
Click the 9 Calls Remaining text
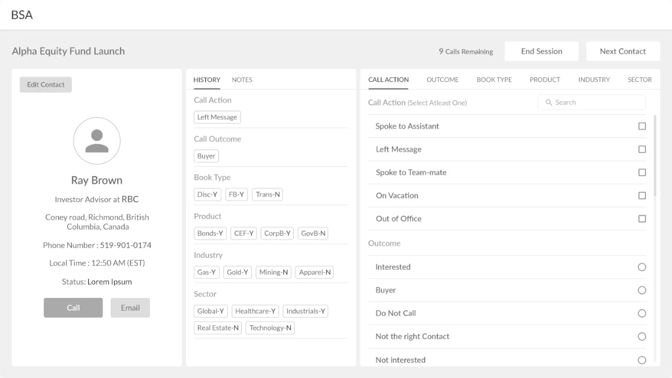(x=466, y=52)
